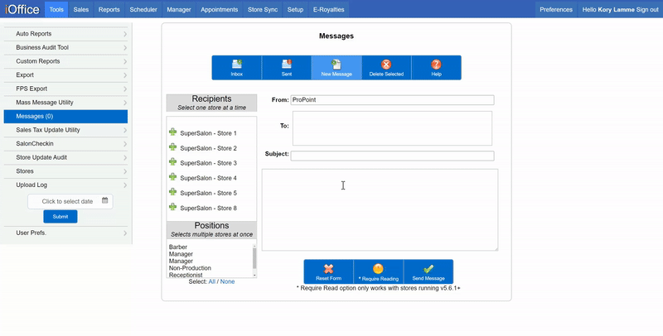Open the E-Royalties tab
663x336 pixels.
point(328,10)
